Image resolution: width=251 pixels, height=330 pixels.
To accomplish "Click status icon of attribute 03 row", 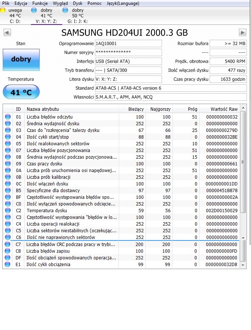I will tap(8, 130).
